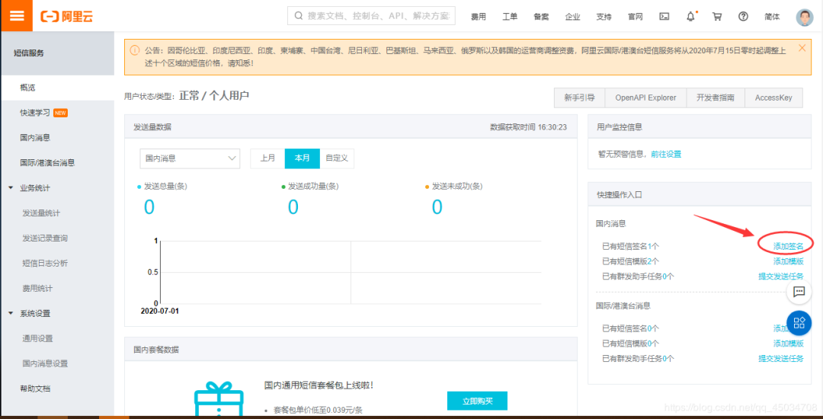This screenshot has width=823, height=419.
Task: Open the 工单 top menu
Action: [x=510, y=17]
